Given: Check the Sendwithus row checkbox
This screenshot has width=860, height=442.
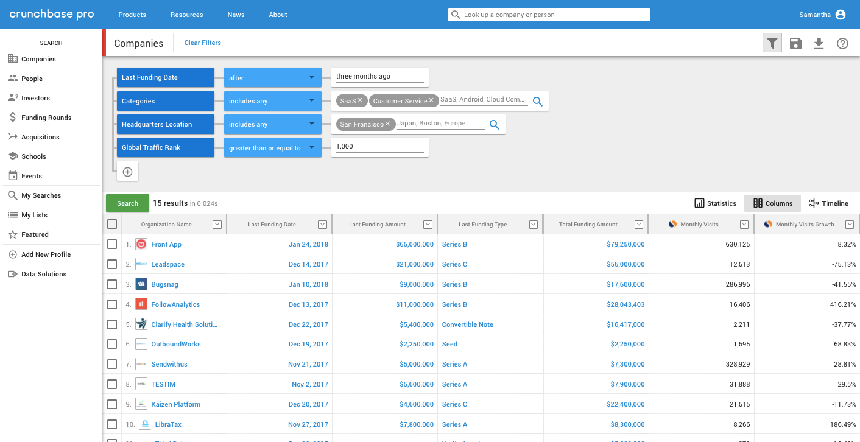Looking at the screenshot, I should pos(112,364).
